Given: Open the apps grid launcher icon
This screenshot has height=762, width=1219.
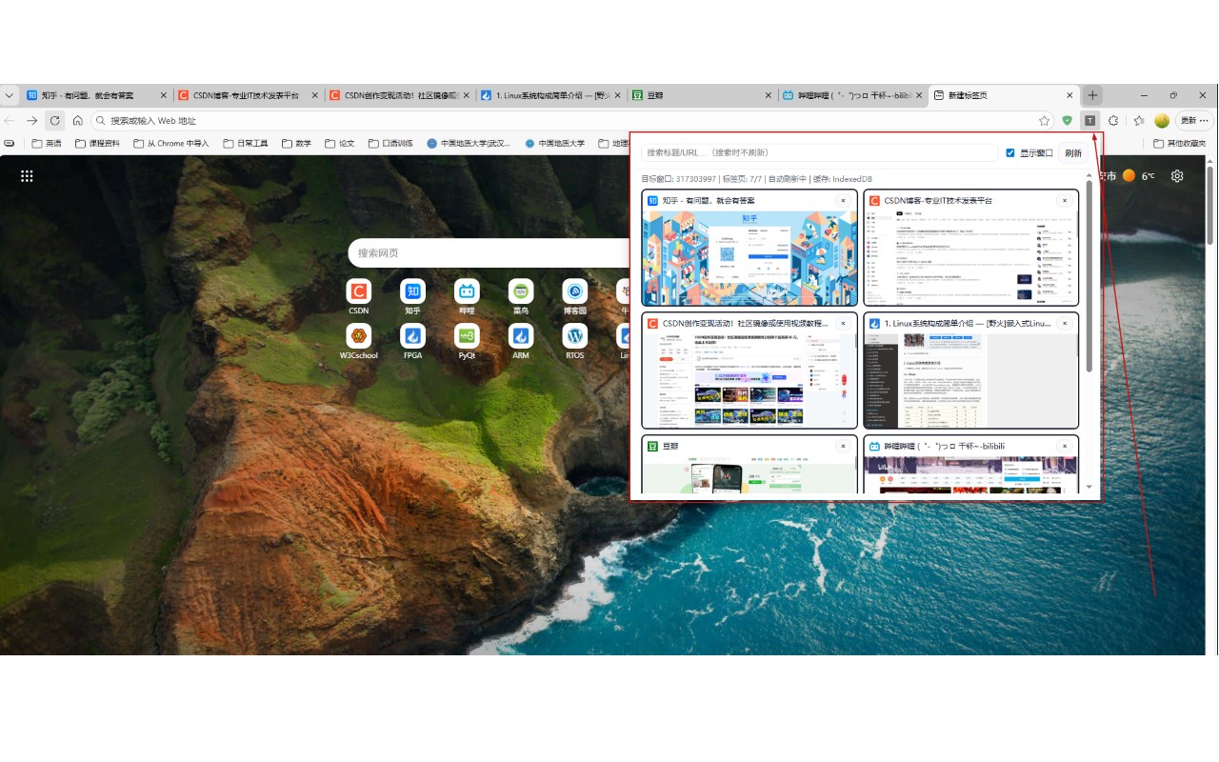Looking at the screenshot, I should coord(27,176).
